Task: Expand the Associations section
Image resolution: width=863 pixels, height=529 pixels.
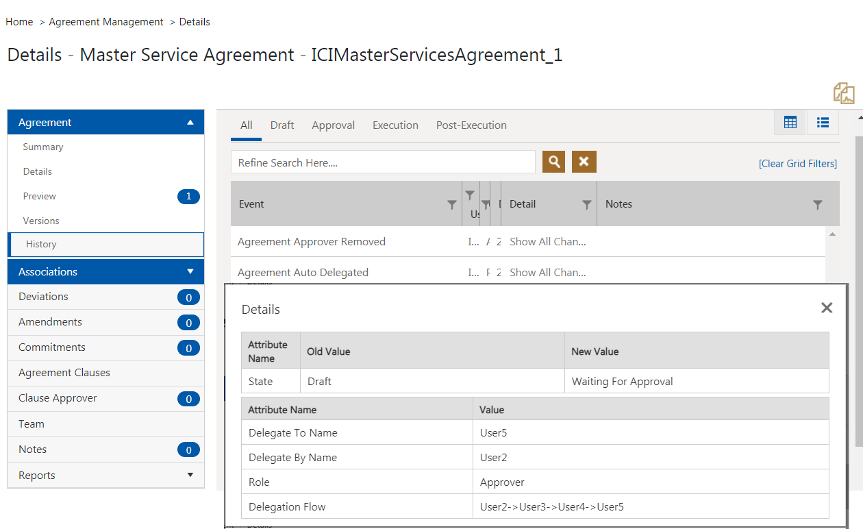Action: coord(190,272)
